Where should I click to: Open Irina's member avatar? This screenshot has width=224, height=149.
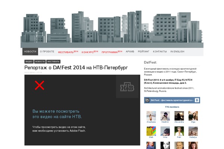[165, 131]
